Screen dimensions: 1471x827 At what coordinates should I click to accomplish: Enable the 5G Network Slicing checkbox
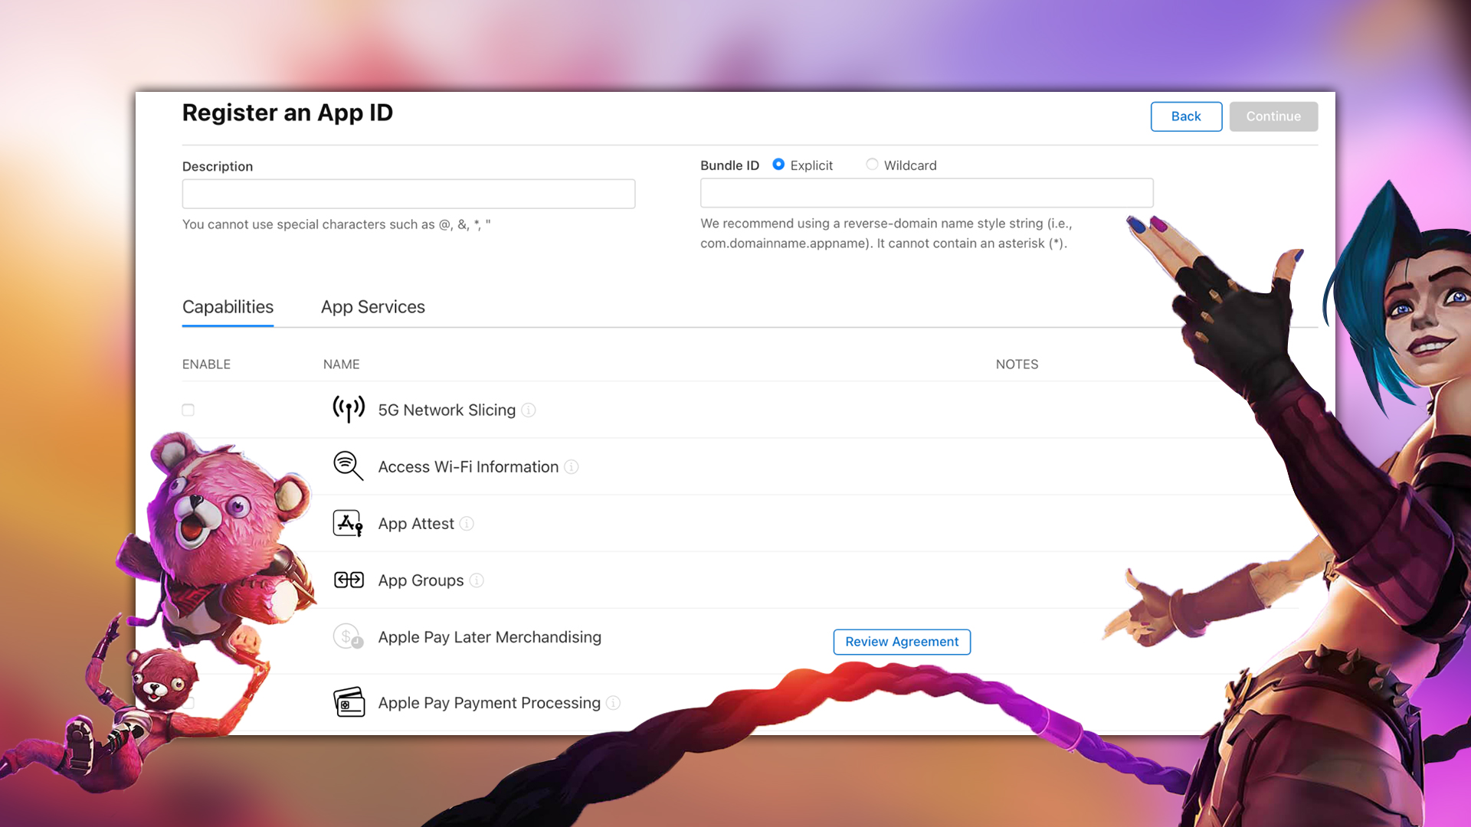pyautogui.click(x=188, y=410)
